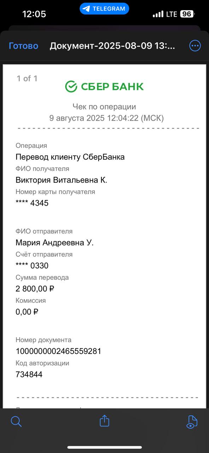Tap recipient name Виктория Витальевна К.

click(x=61, y=180)
